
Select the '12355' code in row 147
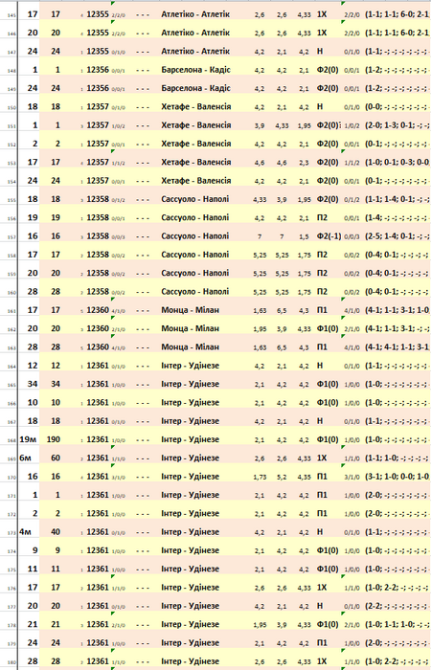[98, 51]
